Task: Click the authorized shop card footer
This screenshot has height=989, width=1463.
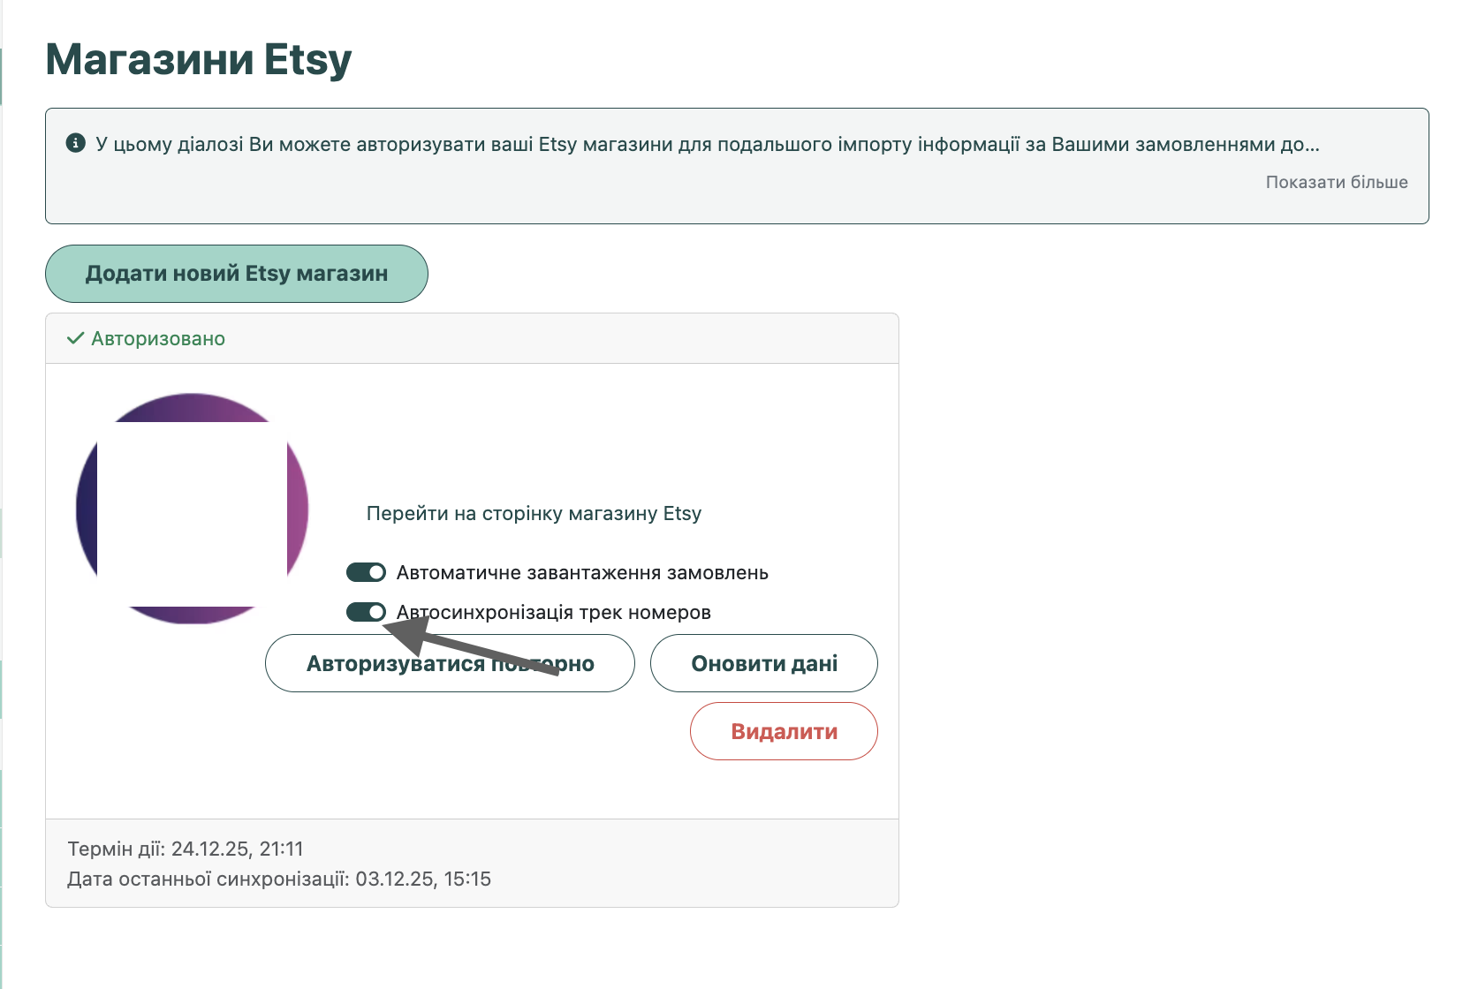Action: tap(472, 863)
